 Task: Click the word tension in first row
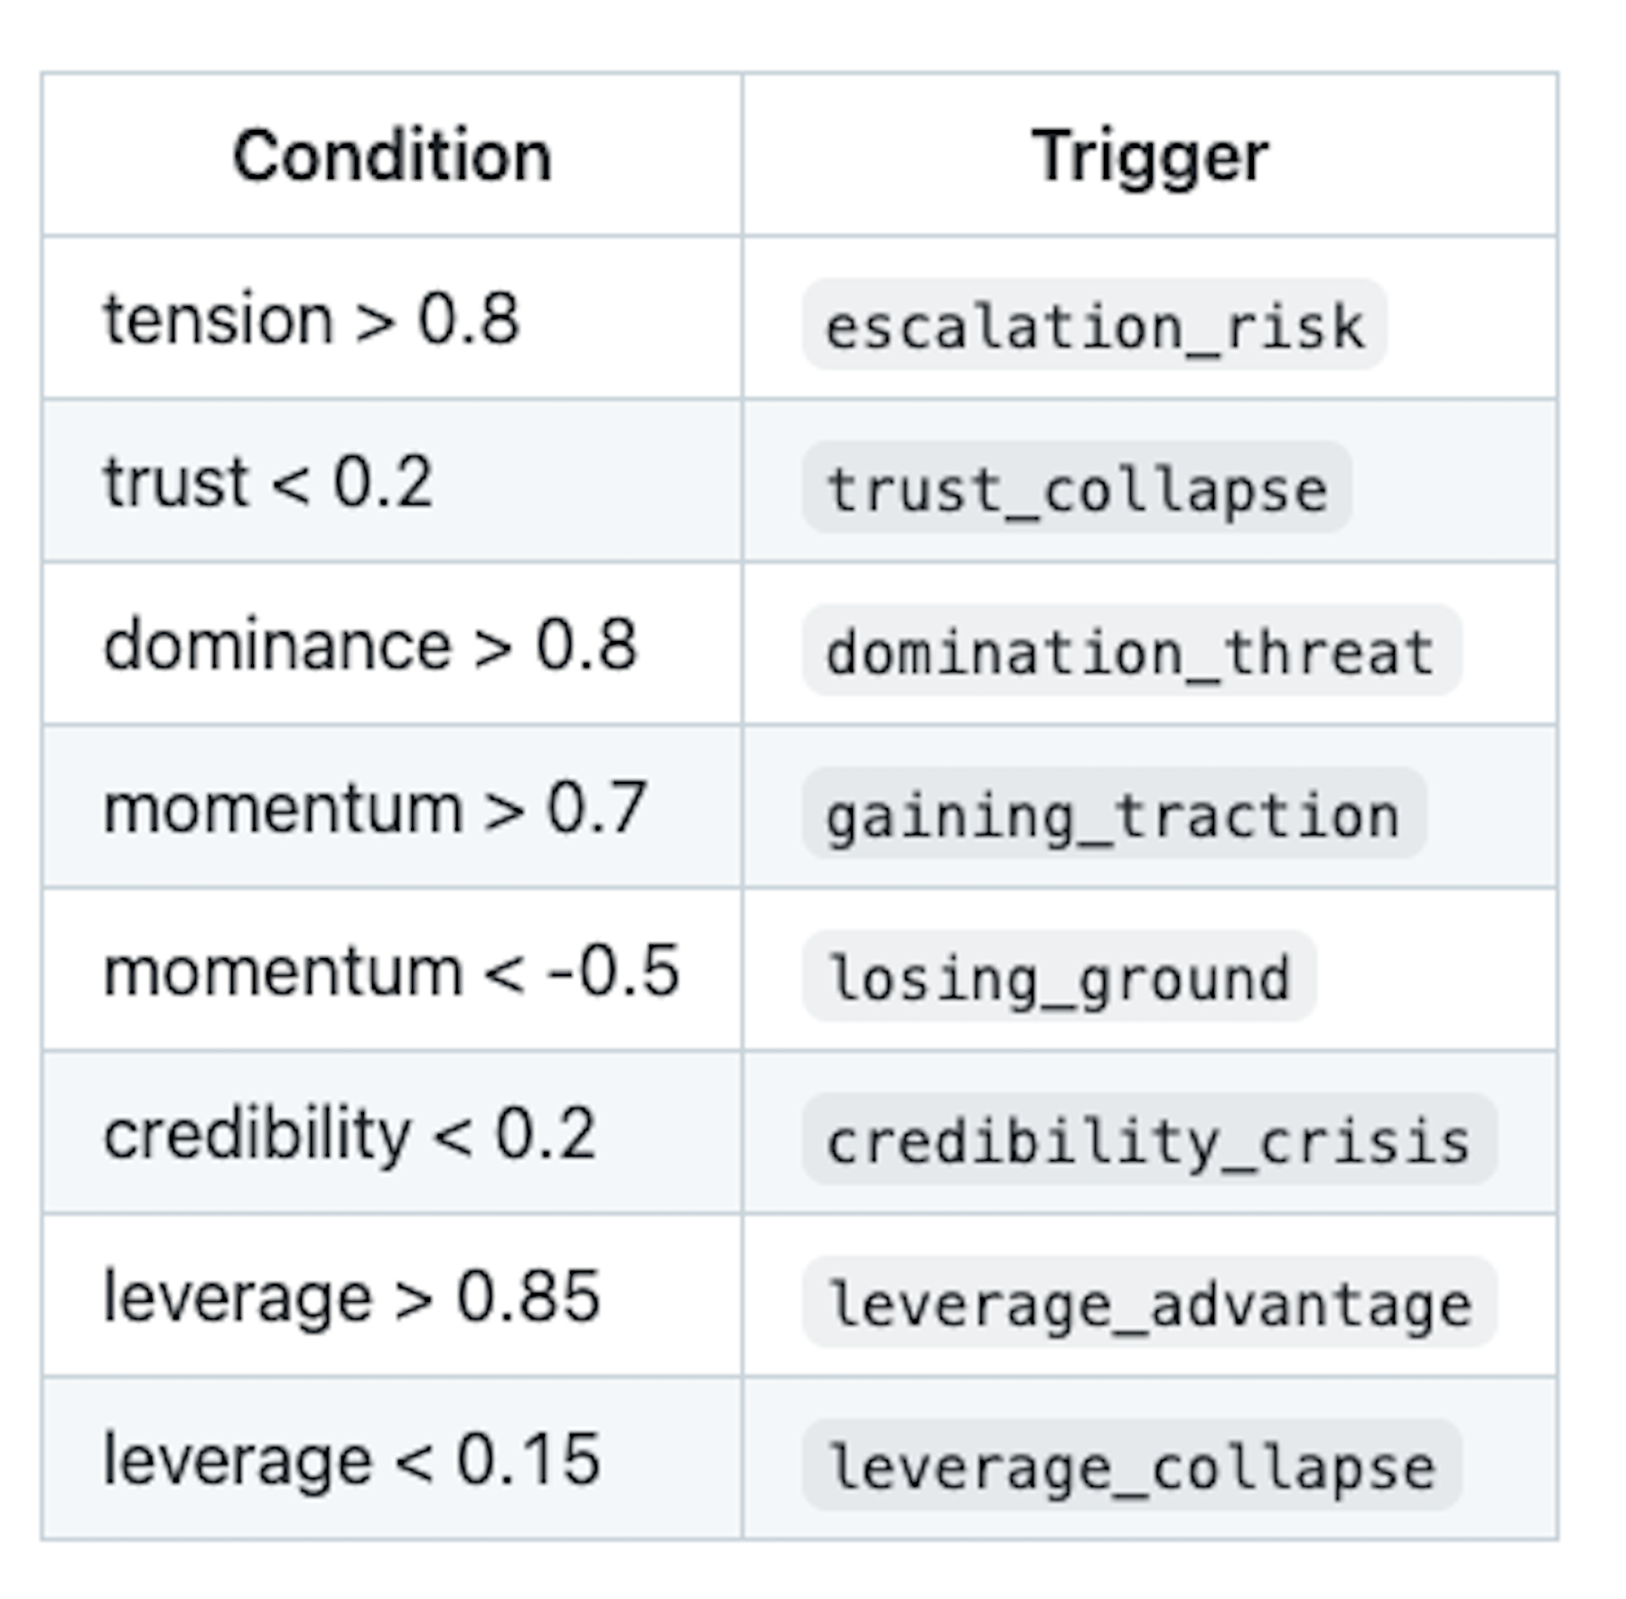tap(219, 319)
